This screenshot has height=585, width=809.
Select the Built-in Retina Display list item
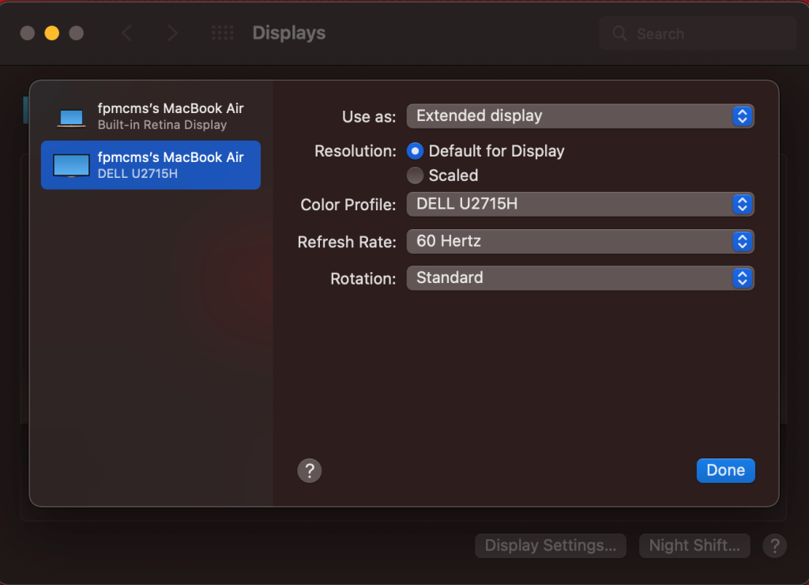tap(151, 116)
